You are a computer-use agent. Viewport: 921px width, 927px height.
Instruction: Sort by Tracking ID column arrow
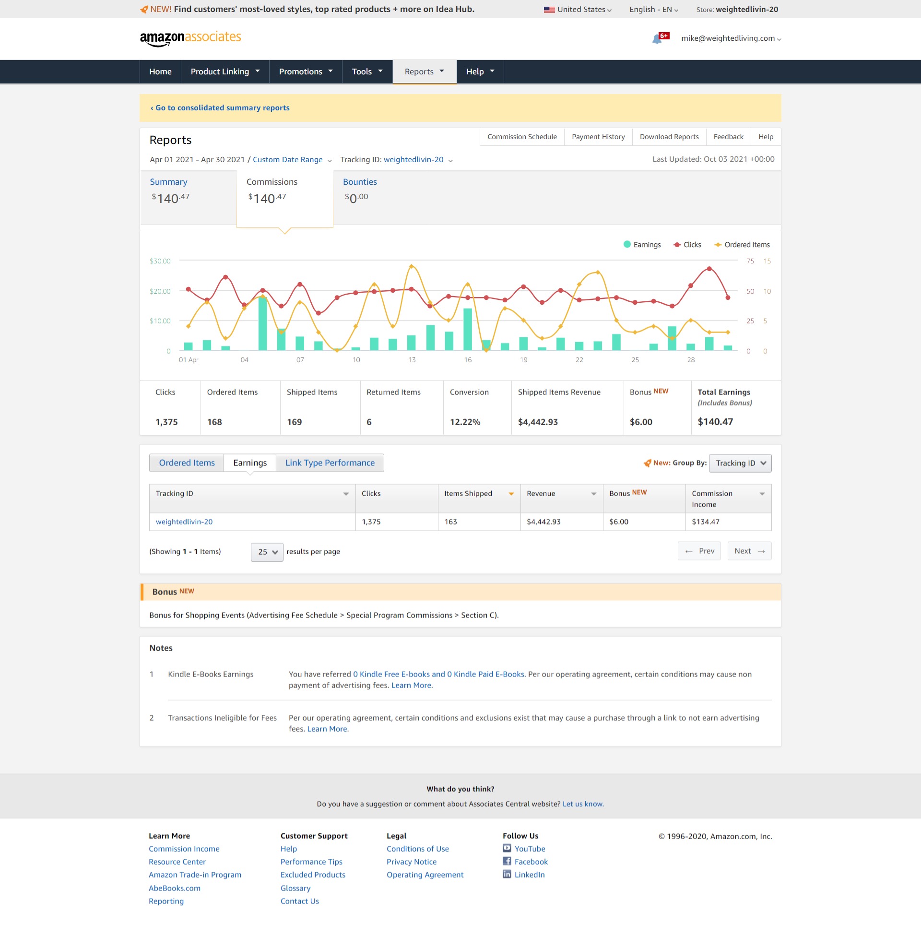pos(346,494)
